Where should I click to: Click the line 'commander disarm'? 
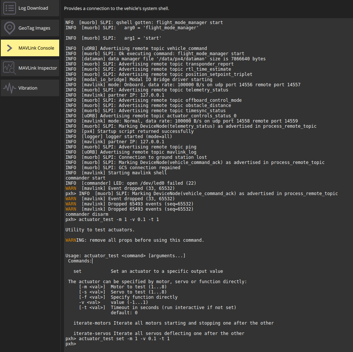click(87, 214)
